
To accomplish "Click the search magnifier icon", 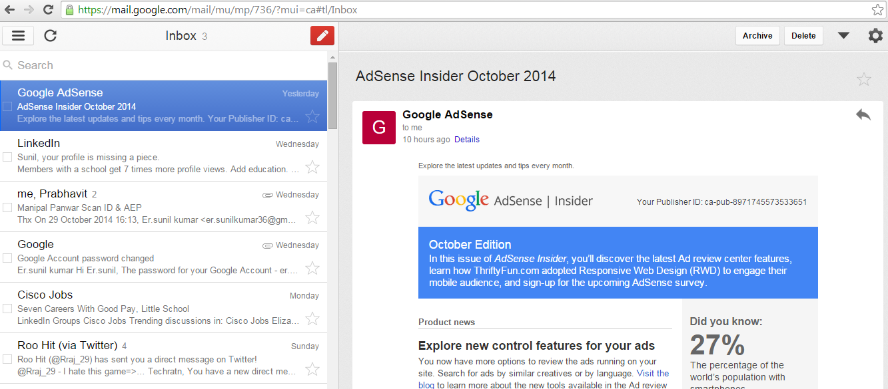I will 8,65.
